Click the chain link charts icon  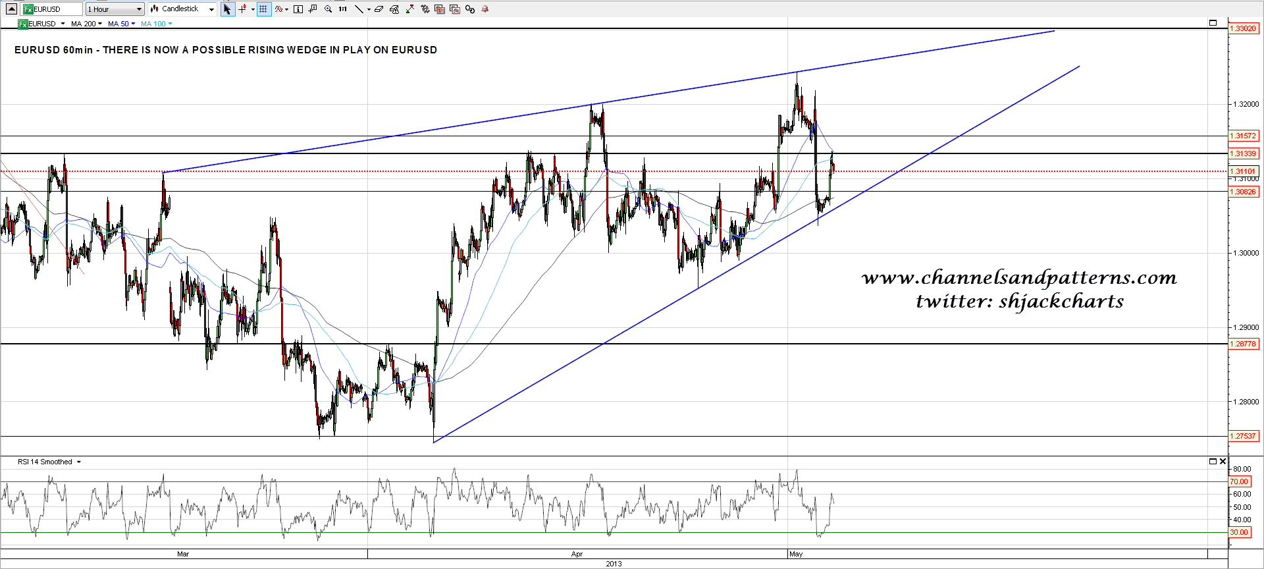pyautogui.click(x=470, y=9)
